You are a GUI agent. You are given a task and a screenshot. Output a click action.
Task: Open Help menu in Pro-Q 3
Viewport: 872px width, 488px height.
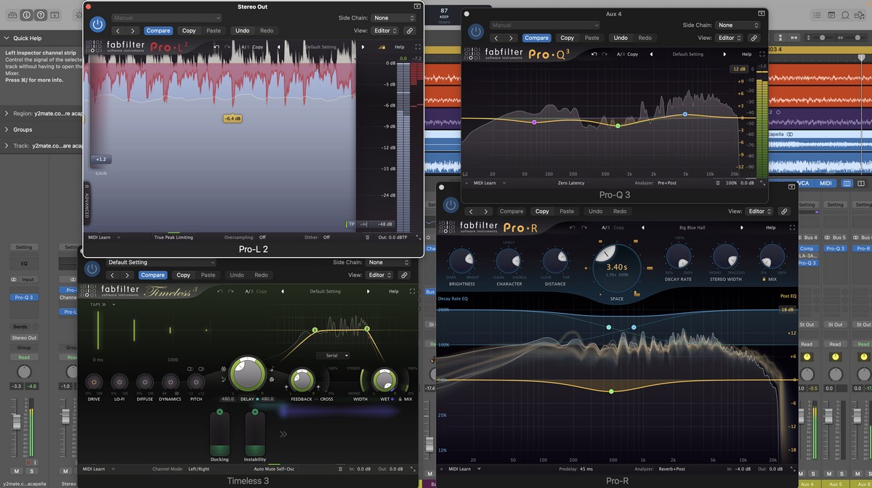click(x=746, y=54)
